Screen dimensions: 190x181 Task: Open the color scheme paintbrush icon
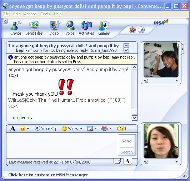tap(141, 30)
